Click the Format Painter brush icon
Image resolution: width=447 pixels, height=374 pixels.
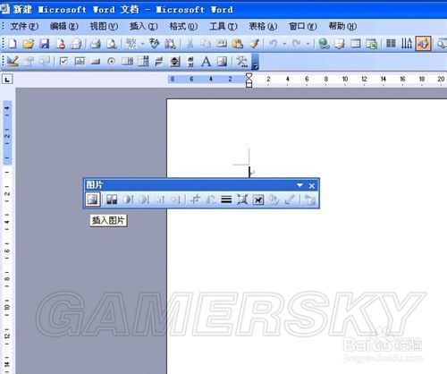[x=254, y=44]
